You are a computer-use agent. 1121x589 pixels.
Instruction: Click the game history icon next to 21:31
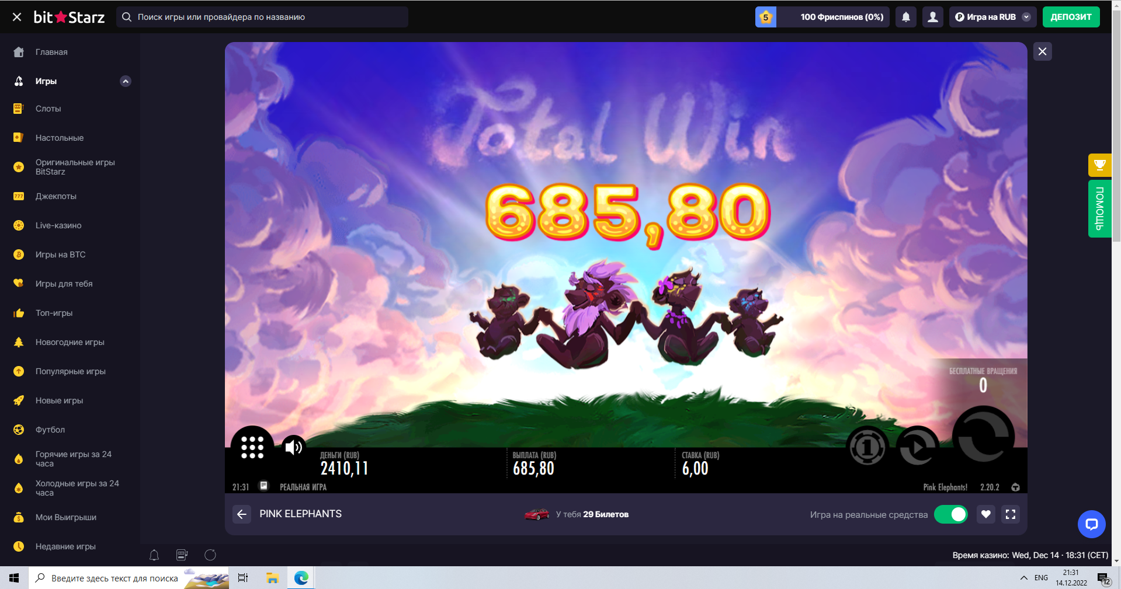pyautogui.click(x=263, y=486)
